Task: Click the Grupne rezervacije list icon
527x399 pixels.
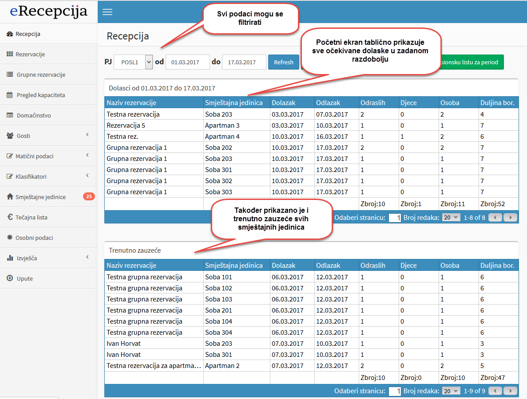Action: 10,74
